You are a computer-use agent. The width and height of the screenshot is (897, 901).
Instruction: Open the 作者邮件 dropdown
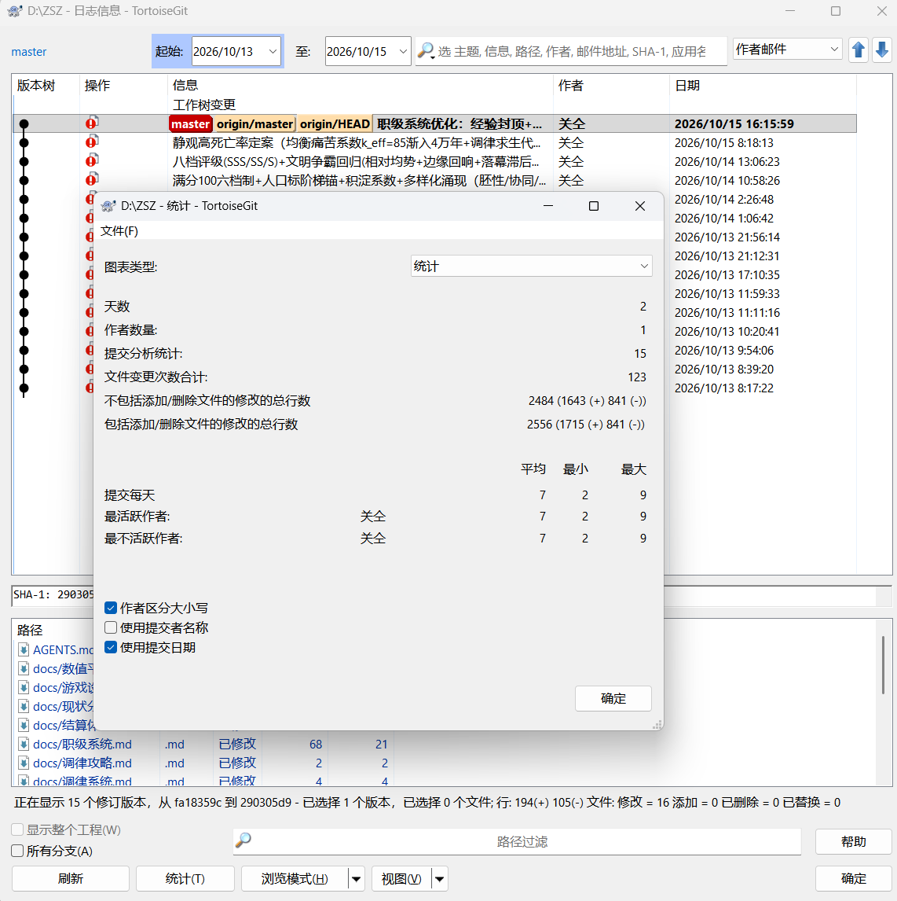787,50
